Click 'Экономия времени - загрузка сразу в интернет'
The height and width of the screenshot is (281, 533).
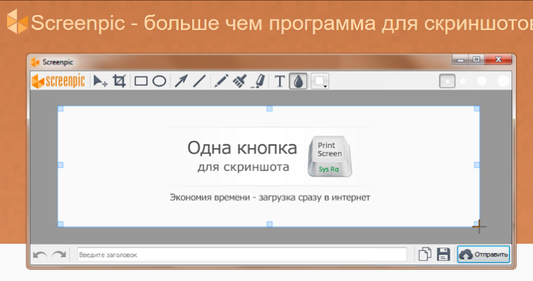click(x=270, y=197)
